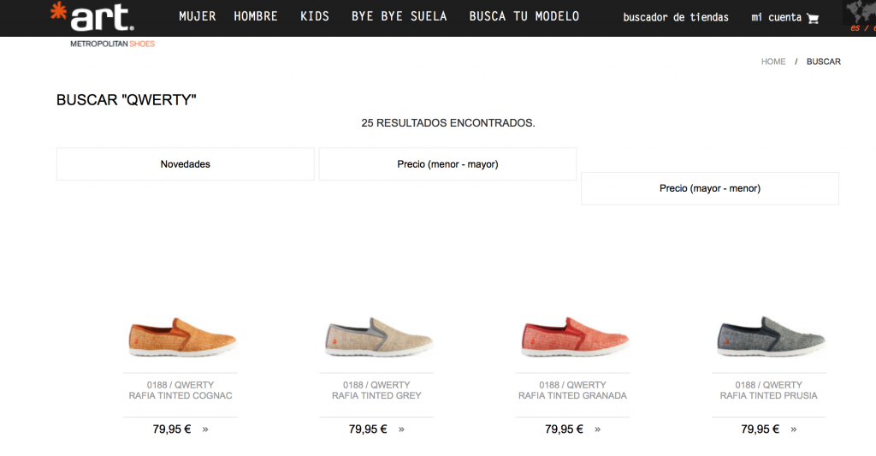
Task: Open the buscador de tiendas link
Action: pos(676,17)
